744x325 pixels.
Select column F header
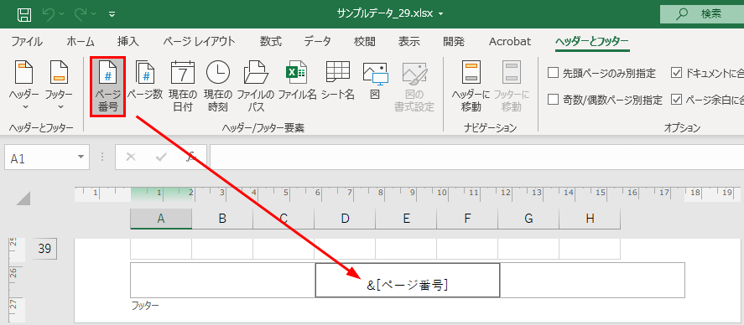click(x=467, y=219)
